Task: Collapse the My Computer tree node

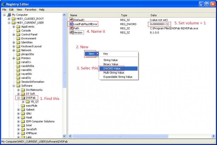Action: coord(4,15)
